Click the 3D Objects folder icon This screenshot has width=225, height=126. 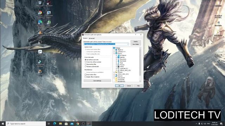point(118,55)
